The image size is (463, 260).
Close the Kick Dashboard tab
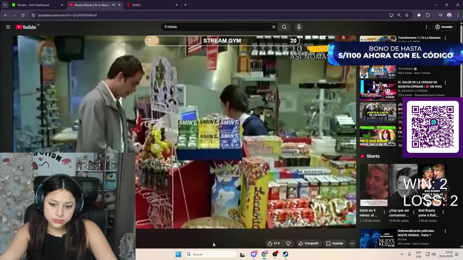(62, 5)
